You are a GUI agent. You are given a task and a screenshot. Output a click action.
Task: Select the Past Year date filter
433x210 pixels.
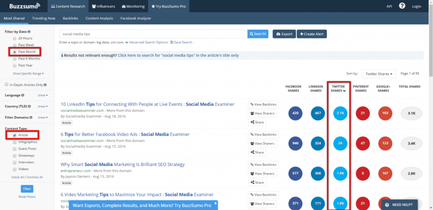click(x=15, y=66)
